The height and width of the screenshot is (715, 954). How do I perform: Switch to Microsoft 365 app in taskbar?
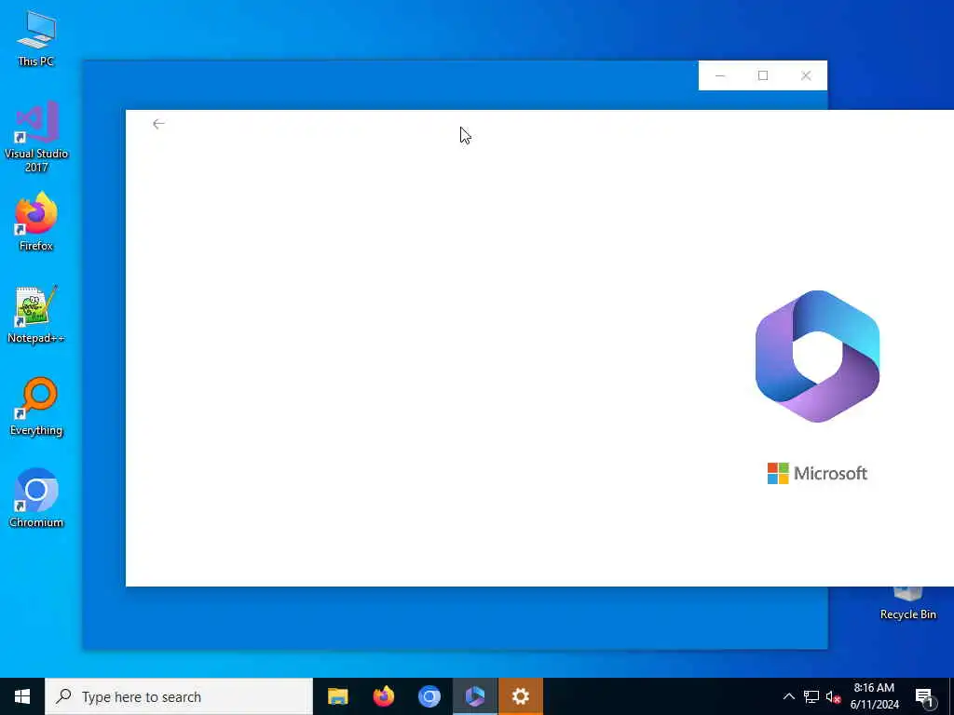[475, 696]
